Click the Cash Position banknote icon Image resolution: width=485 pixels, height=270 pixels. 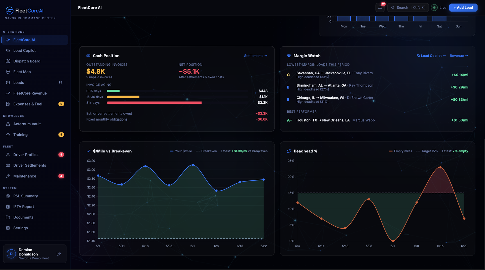tap(89, 56)
